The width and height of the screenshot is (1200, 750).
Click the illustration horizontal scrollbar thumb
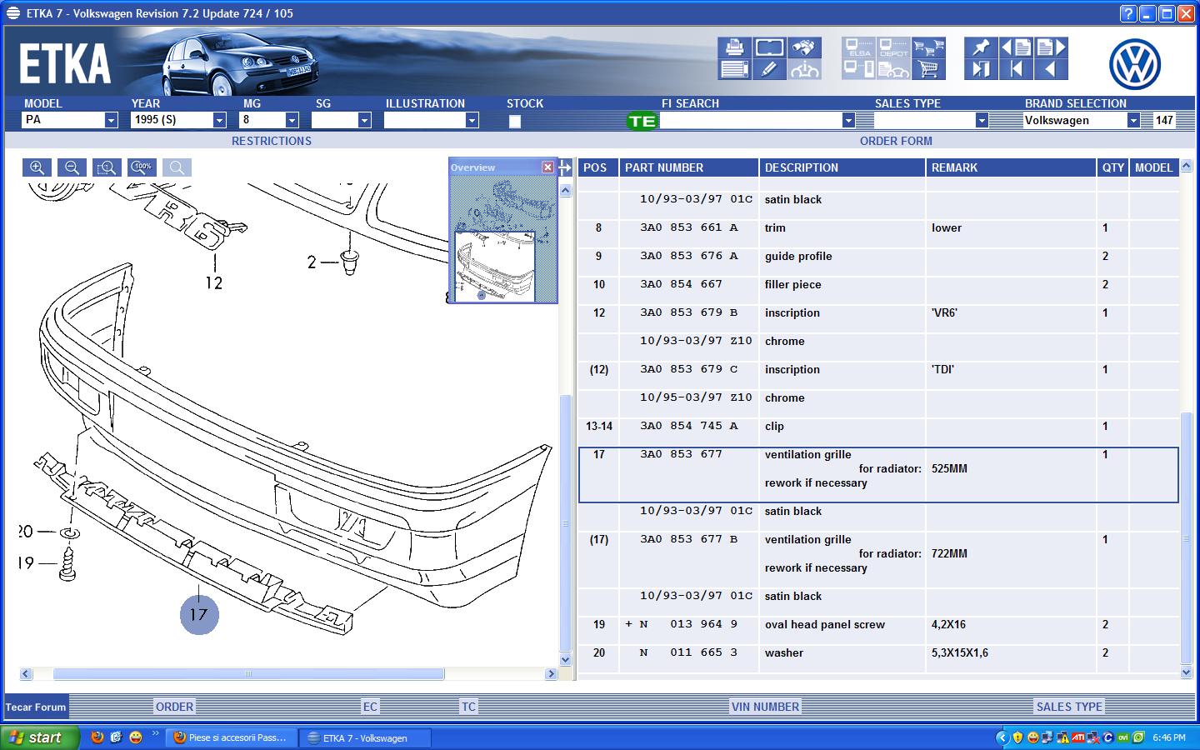[248, 673]
